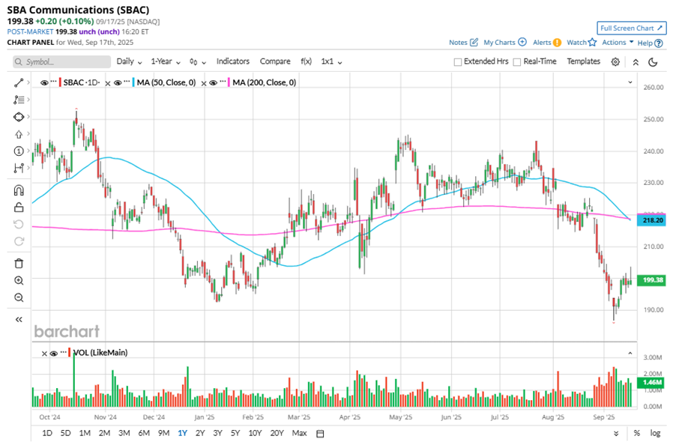Click the 218.20 moving average axis label
Image resolution: width=676 pixels, height=445 pixels.
click(x=651, y=220)
